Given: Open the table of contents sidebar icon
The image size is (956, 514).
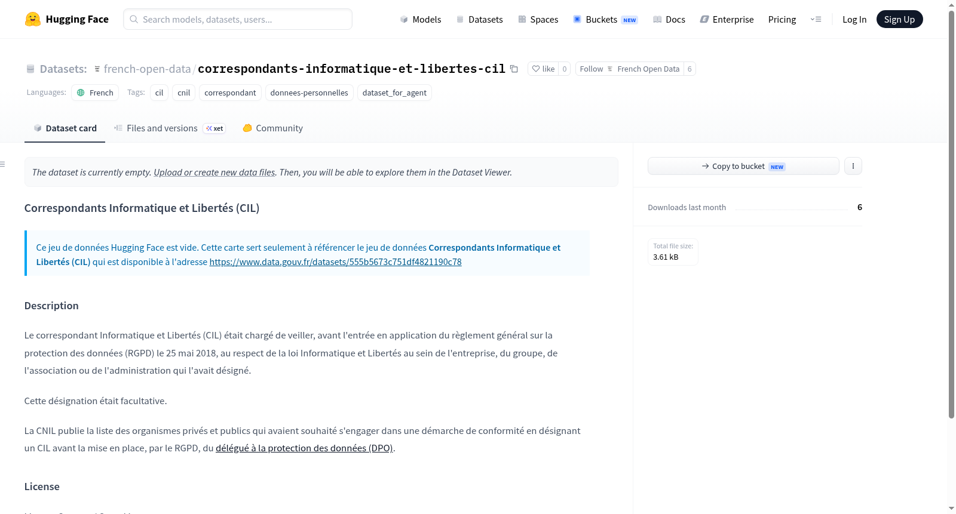Looking at the screenshot, I should (x=3, y=164).
